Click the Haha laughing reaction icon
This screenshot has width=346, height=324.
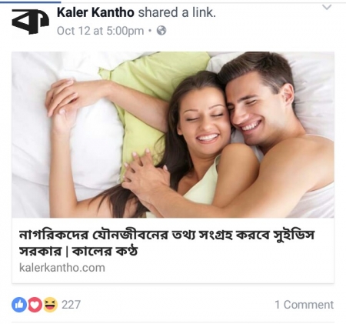[x=50, y=305]
